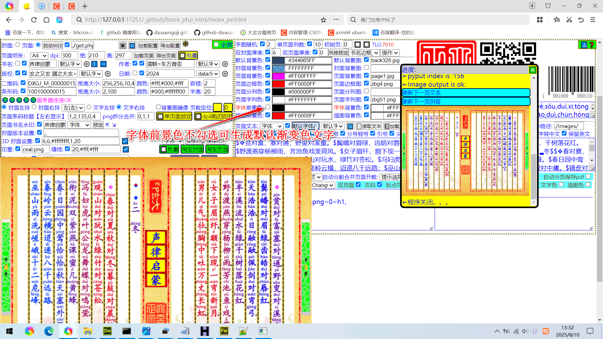The width and height of the screenshot is (603, 339).
Task: Click the vertical arrows icon in 书名 row
Action: point(95,64)
